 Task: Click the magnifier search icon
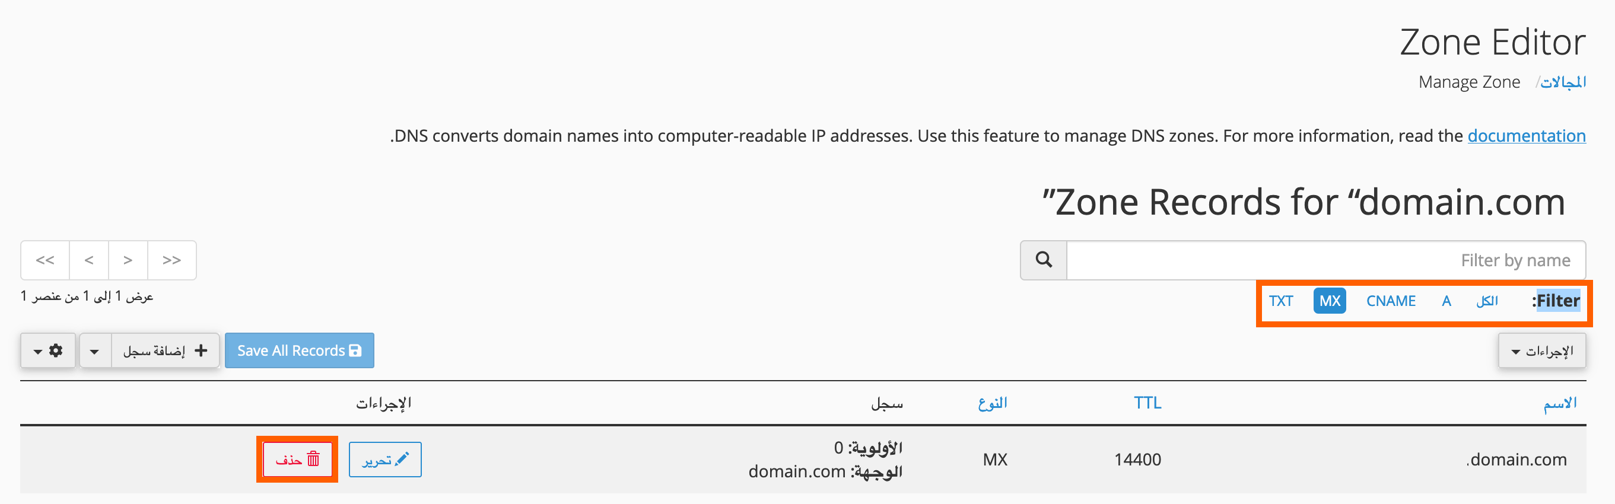1043,260
